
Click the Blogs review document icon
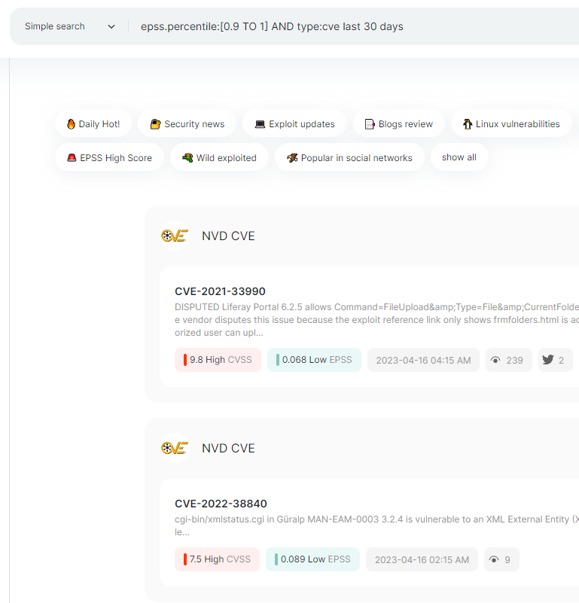click(x=370, y=124)
